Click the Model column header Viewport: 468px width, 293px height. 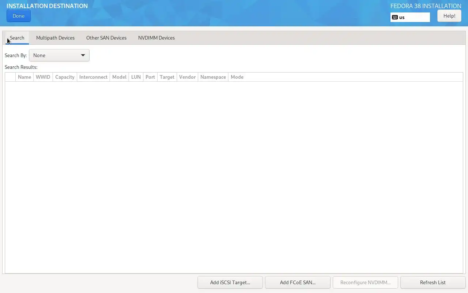point(119,77)
